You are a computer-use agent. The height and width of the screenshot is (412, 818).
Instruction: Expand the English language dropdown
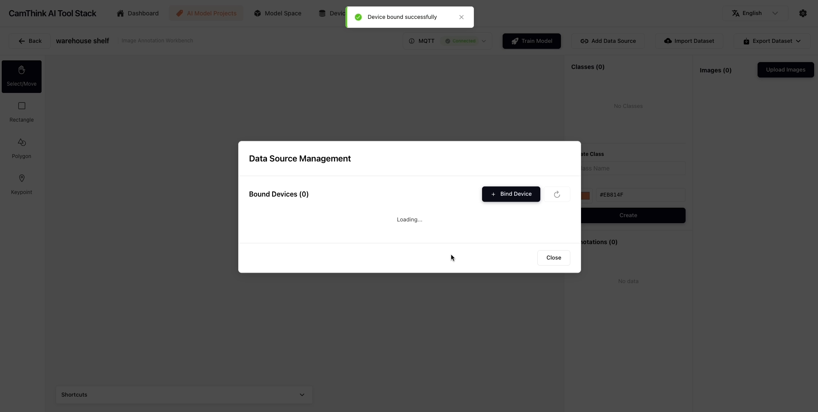[755, 13]
